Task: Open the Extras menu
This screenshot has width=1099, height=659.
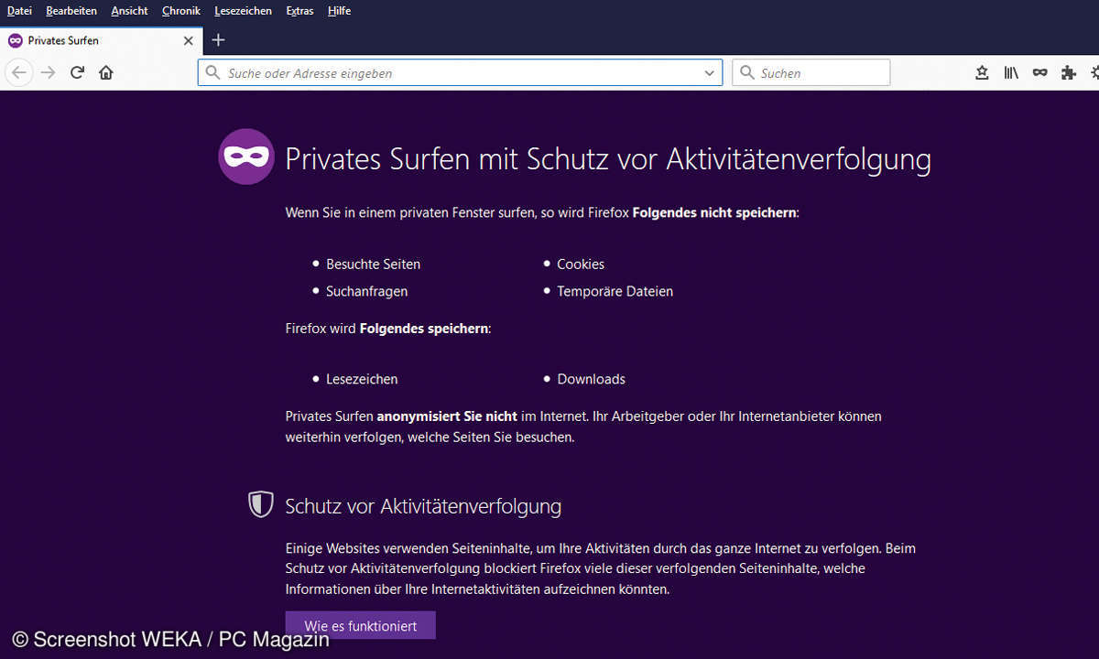Action: [299, 11]
